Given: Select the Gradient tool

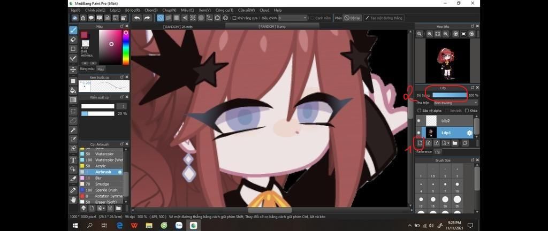Looking at the screenshot, I should point(73,100).
